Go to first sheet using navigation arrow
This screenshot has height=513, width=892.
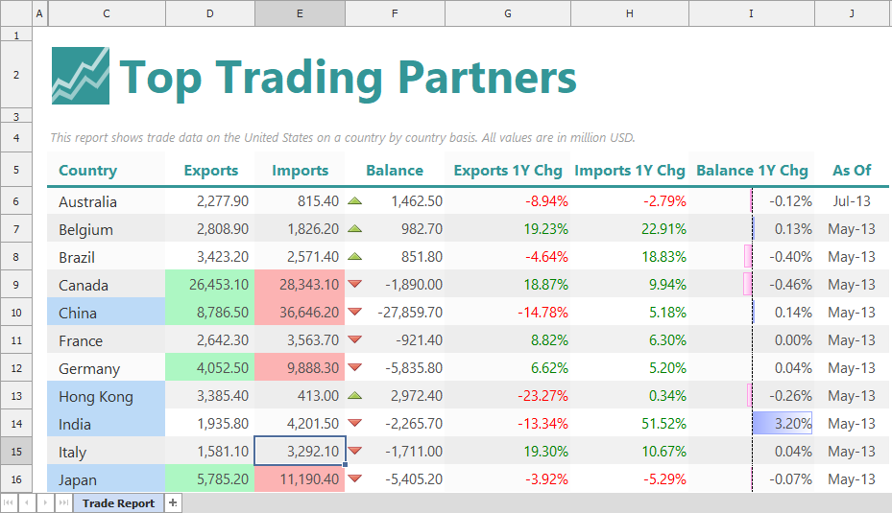pyautogui.click(x=10, y=502)
